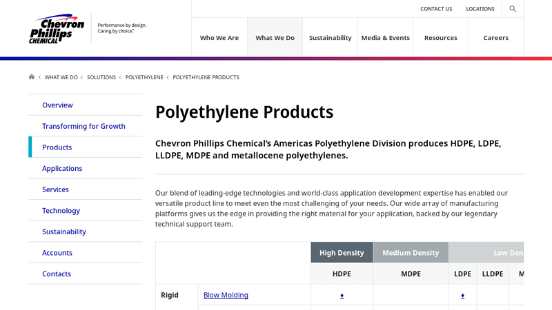Image resolution: width=552 pixels, height=310 pixels.
Task: Click the LDPE diamond marker for Blow Molding
Action: point(462,296)
